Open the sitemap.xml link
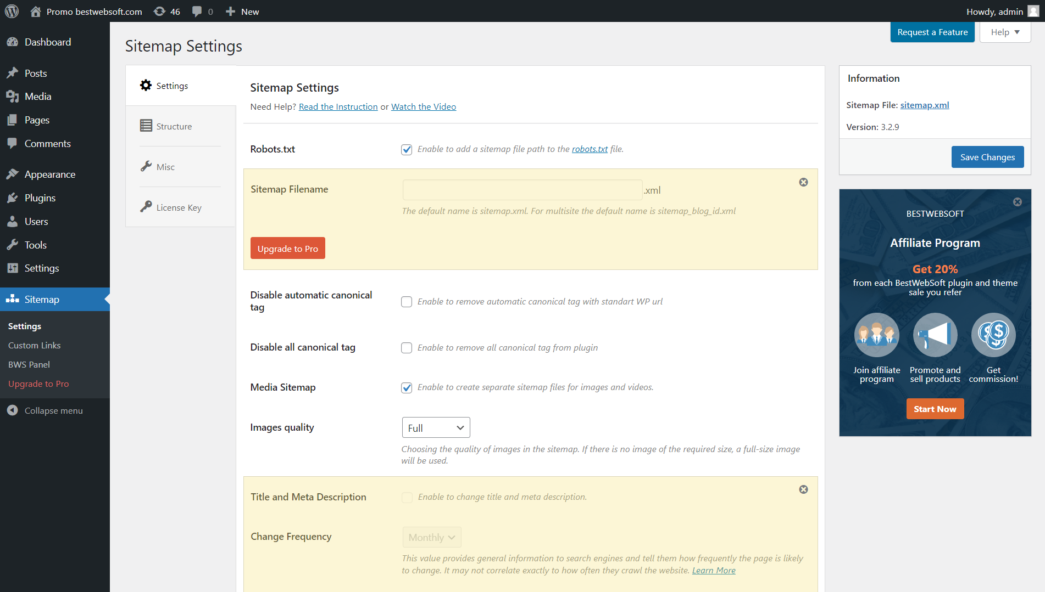This screenshot has height=592, width=1045. [924, 105]
